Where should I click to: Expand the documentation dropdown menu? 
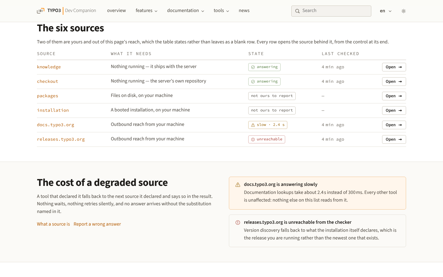click(186, 11)
